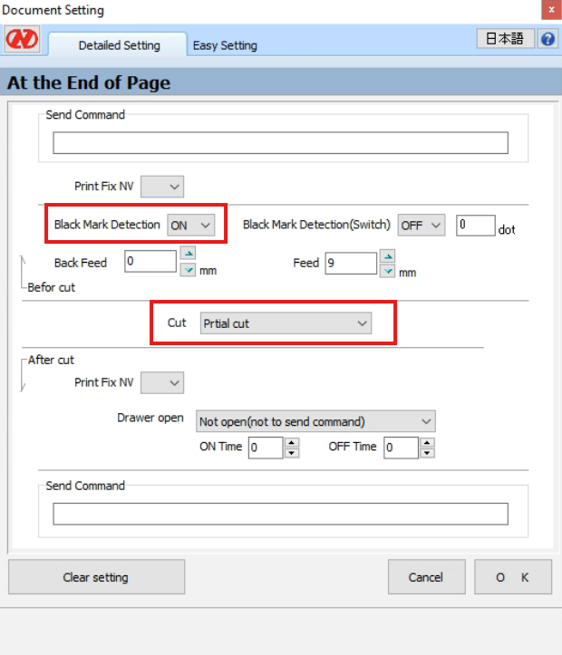Image resolution: width=562 pixels, height=655 pixels.
Task: Open help via question mark icon
Action: pos(547,39)
